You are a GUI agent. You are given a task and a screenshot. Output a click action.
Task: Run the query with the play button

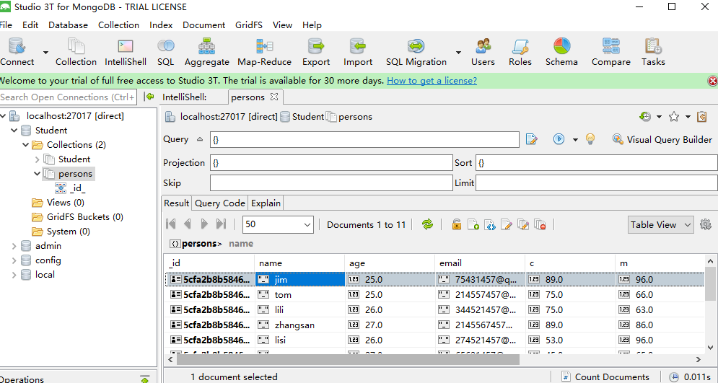[559, 138]
